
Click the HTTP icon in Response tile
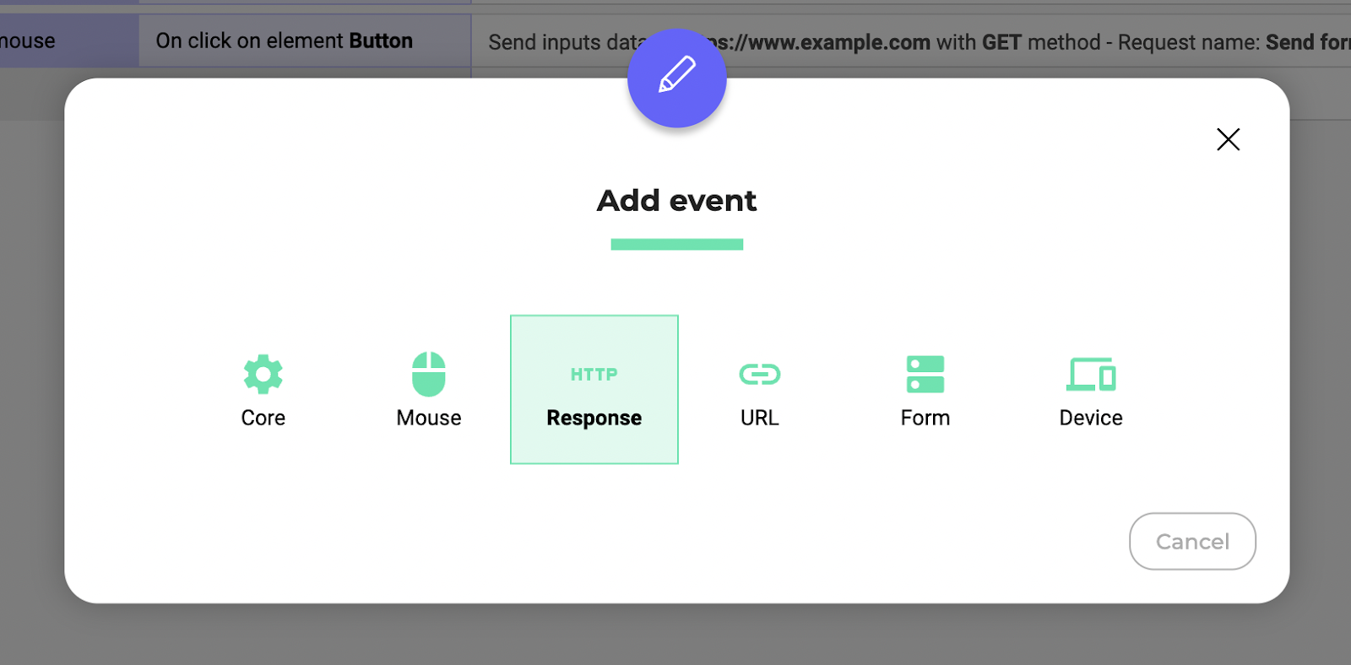pyautogui.click(x=594, y=374)
